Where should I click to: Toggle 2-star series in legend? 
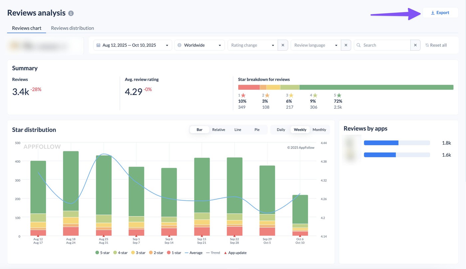pyautogui.click(x=156, y=253)
